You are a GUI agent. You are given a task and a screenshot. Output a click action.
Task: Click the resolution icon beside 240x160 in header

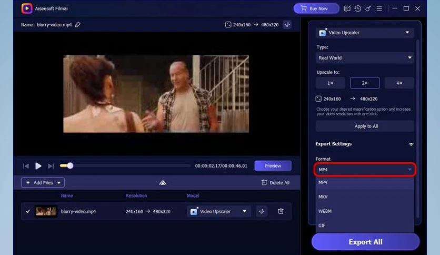click(228, 25)
